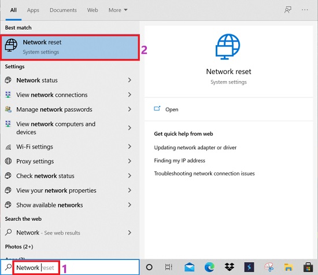Open Dropbox from taskbar

[x=229, y=267]
